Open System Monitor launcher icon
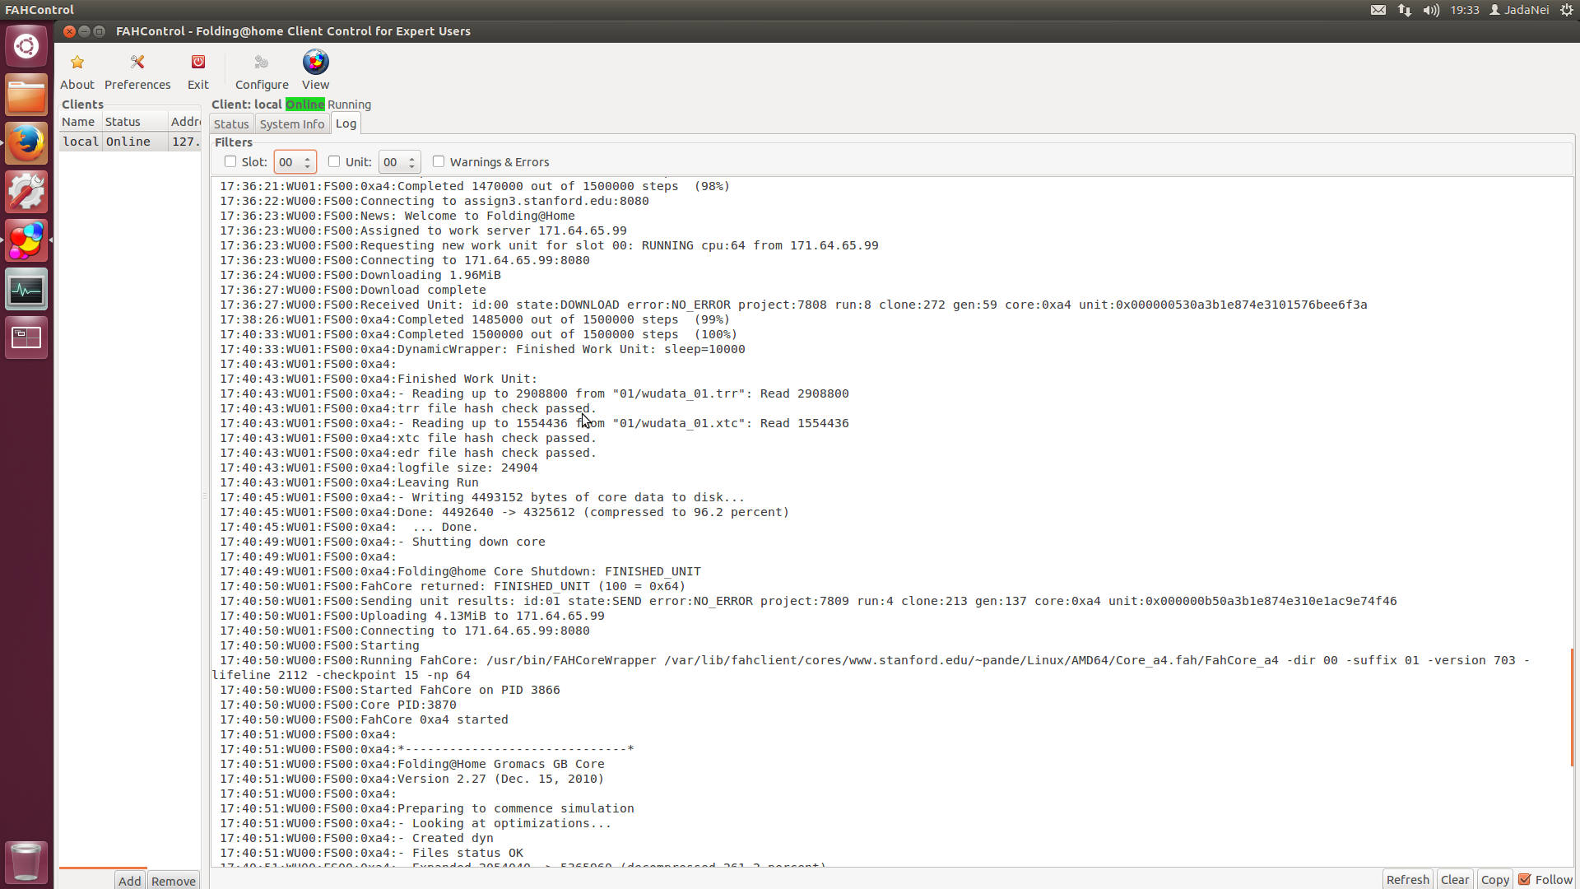1580x889 pixels. coord(26,289)
